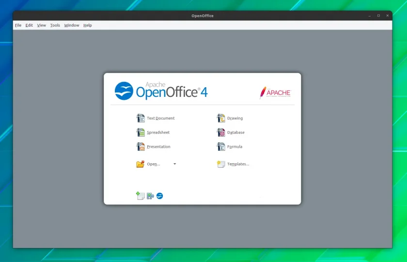Start a new Drawing
The height and width of the screenshot is (262, 407).
point(235,118)
